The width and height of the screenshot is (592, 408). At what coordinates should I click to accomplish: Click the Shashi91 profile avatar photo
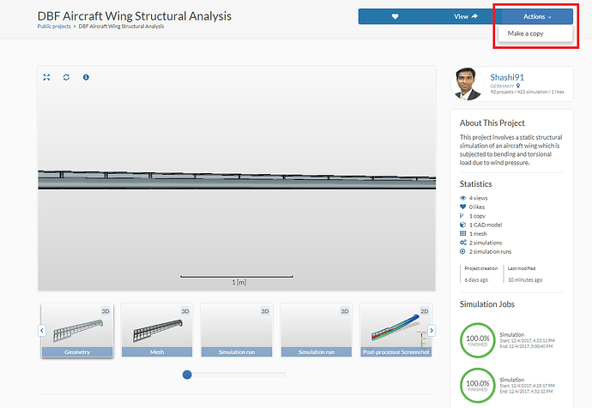click(x=468, y=84)
